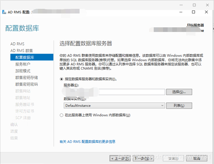The height and width of the screenshot is (164, 214).
Task: Click the 服务器(E) server name input field
Action: pyautogui.click(x=114, y=92)
